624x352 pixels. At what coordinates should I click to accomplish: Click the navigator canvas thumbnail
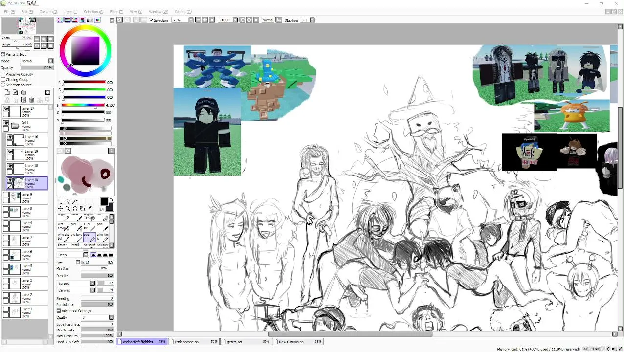pyautogui.click(x=27, y=26)
